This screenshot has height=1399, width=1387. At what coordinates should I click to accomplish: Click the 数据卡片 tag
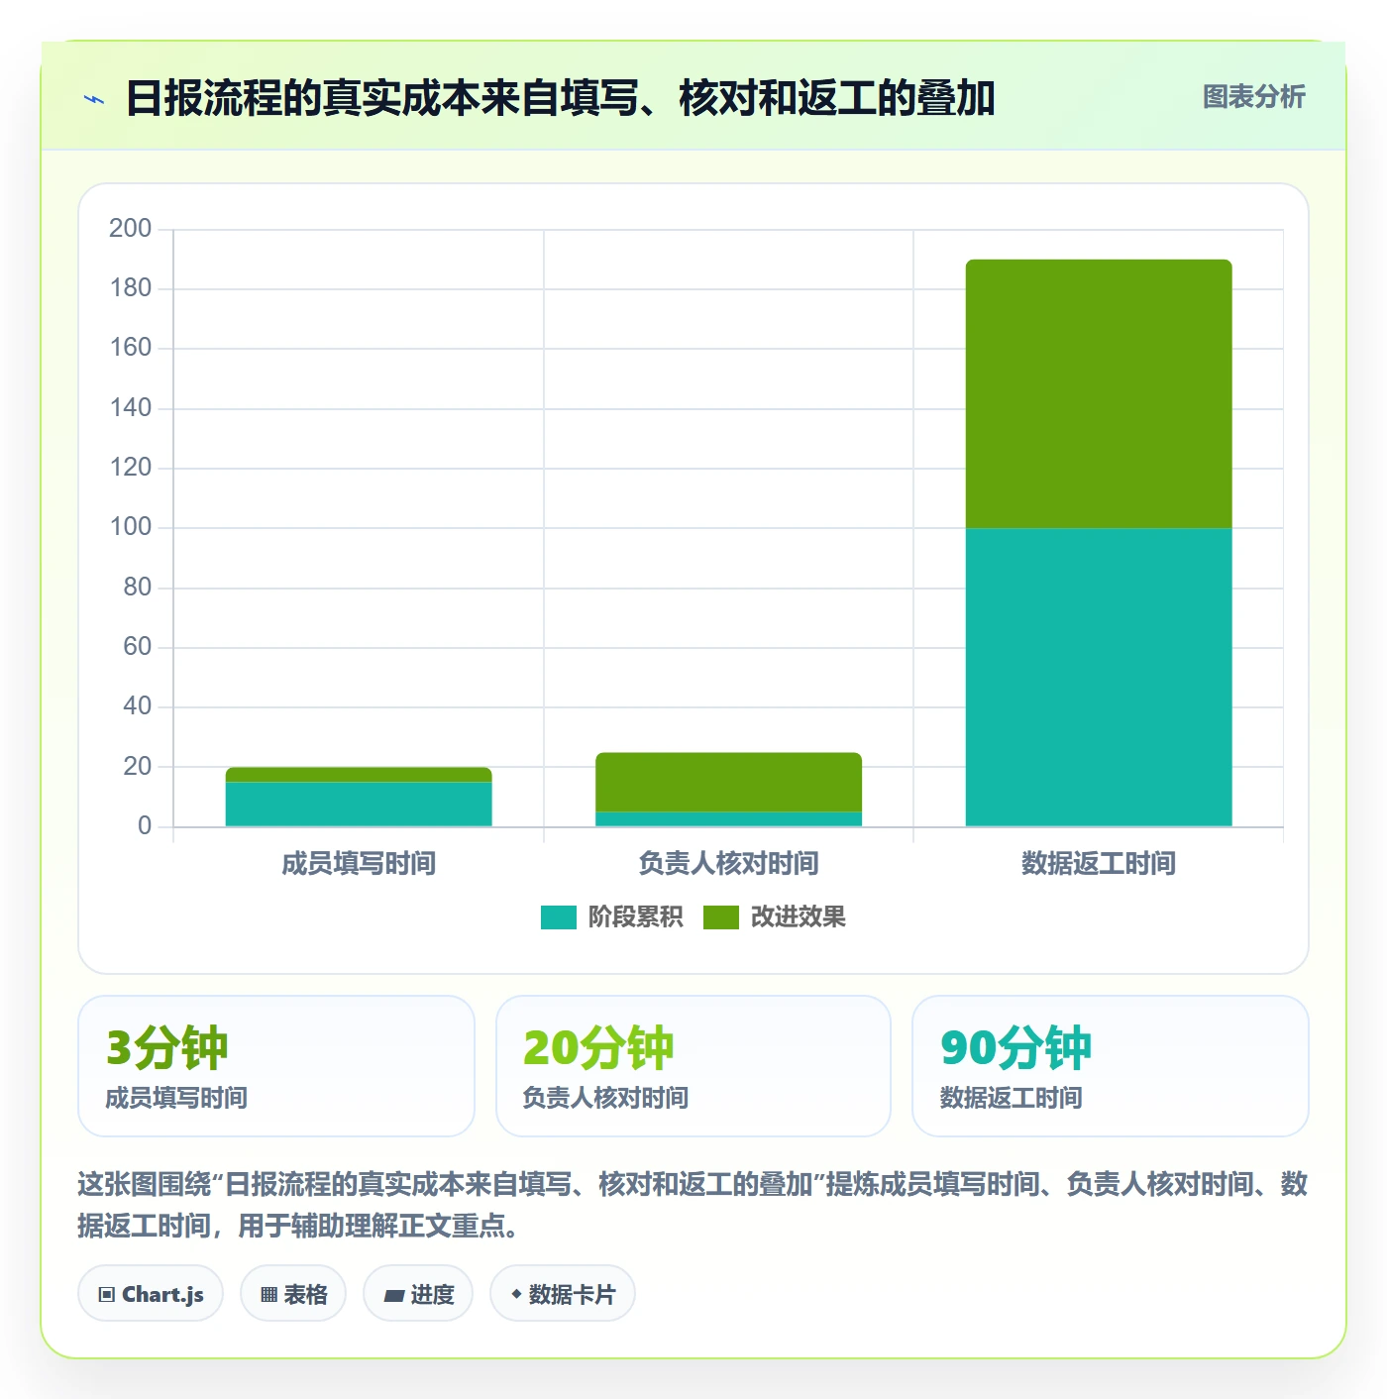pos(563,1294)
